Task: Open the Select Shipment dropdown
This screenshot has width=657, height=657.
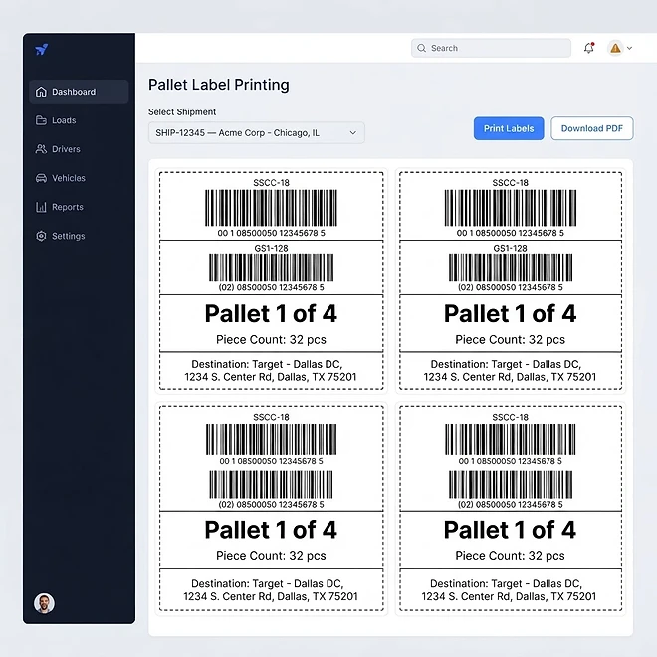Action: pyautogui.click(x=257, y=132)
